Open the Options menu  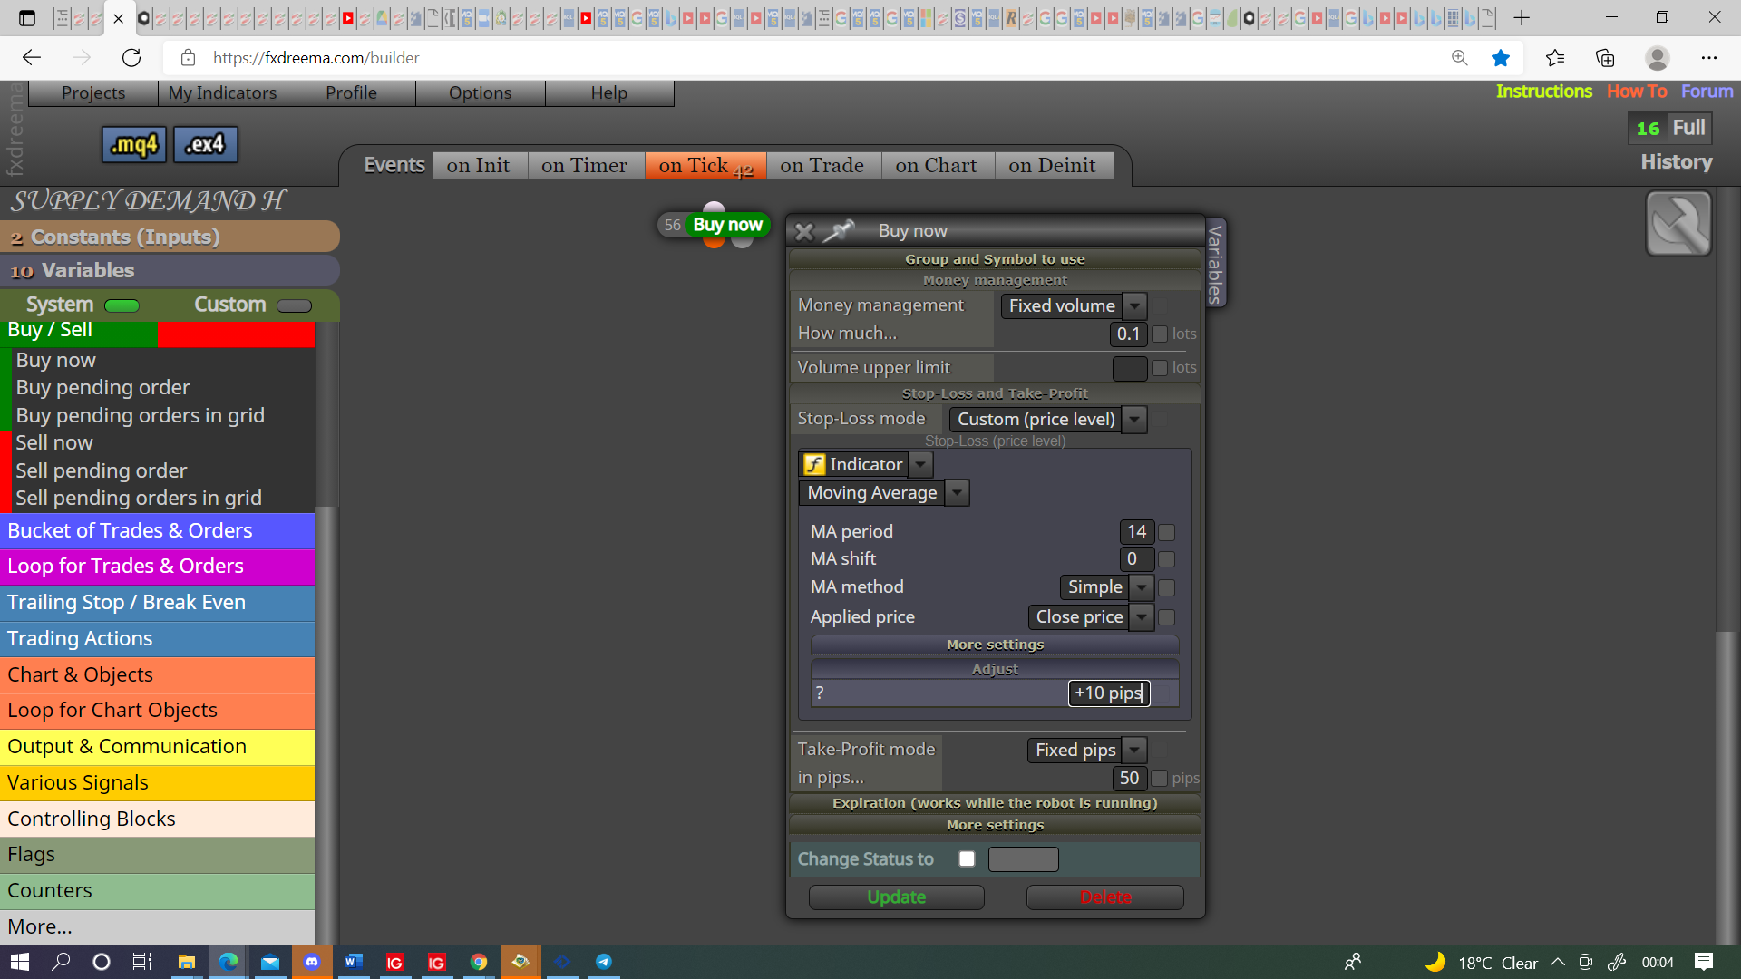pyautogui.click(x=480, y=92)
